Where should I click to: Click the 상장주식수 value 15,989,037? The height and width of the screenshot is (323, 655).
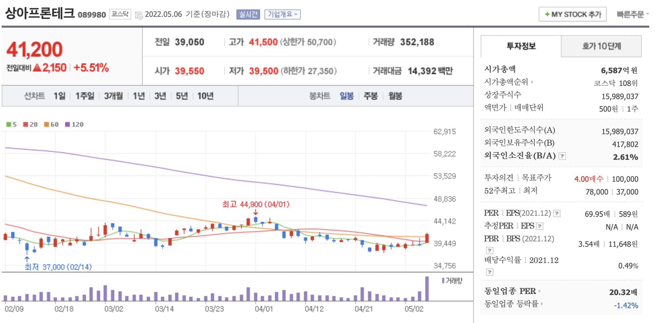pos(620,97)
